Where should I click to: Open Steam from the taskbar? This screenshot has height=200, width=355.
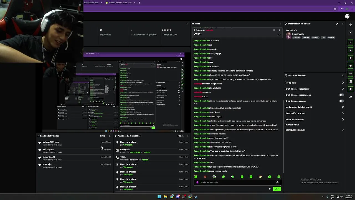196,197
